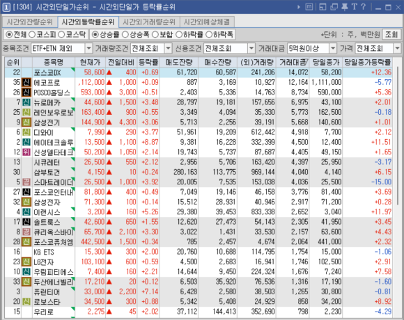The image size is (404, 320).
Task: Sort by the 당일종가등락률 column header
Action: click(368, 62)
